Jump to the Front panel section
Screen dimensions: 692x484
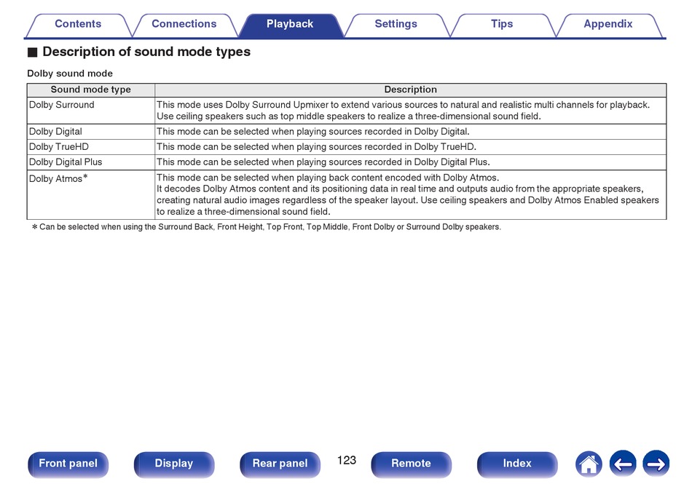point(68,464)
